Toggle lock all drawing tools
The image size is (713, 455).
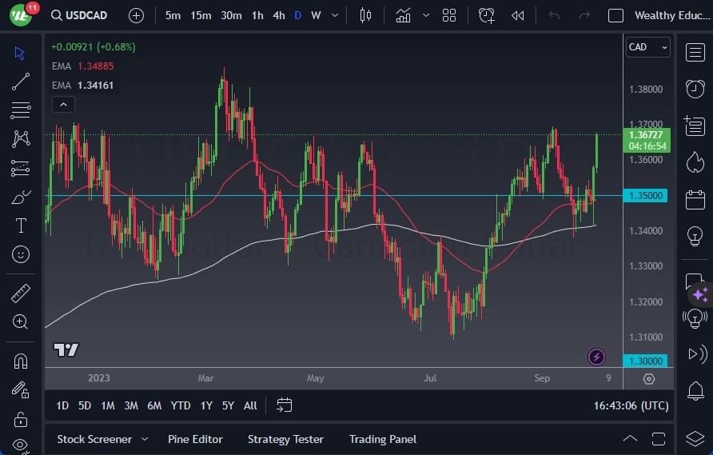pyautogui.click(x=21, y=418)
